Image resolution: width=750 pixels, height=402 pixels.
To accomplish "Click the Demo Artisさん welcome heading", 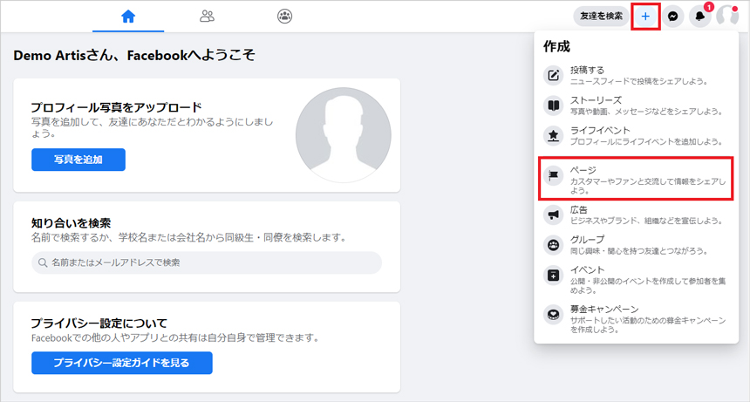I will (134, 56).
